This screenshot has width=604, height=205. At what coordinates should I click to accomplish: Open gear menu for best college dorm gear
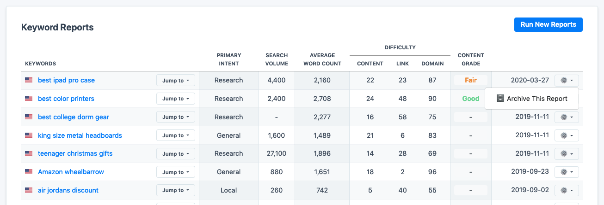click(x=567, y=117)
